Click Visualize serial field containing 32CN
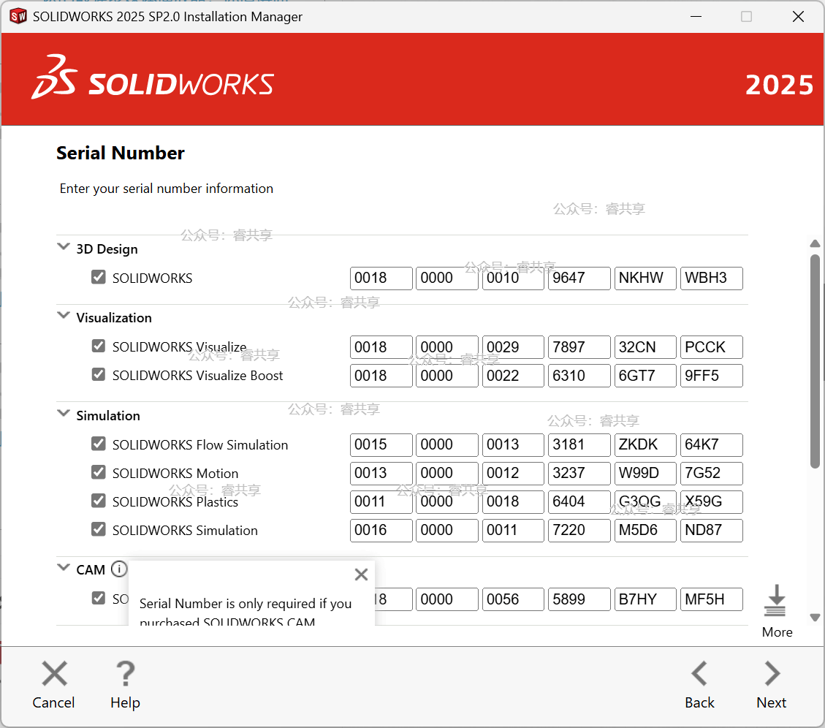This screenshot has width=825, height=728. coord(645,347)
